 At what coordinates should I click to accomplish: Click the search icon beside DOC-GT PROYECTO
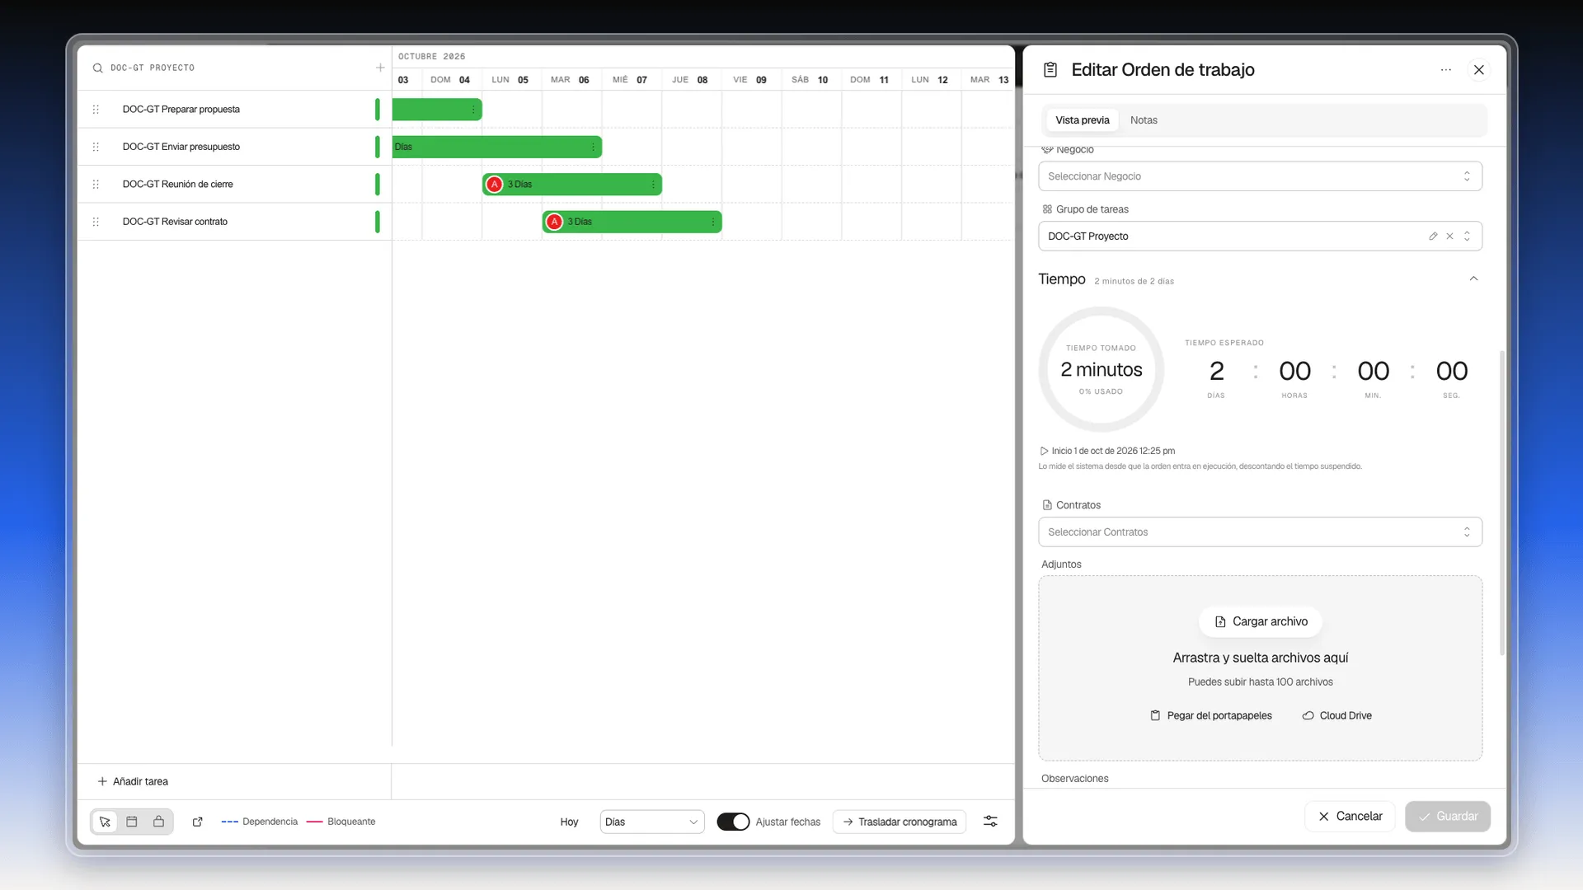pos(97,68)
